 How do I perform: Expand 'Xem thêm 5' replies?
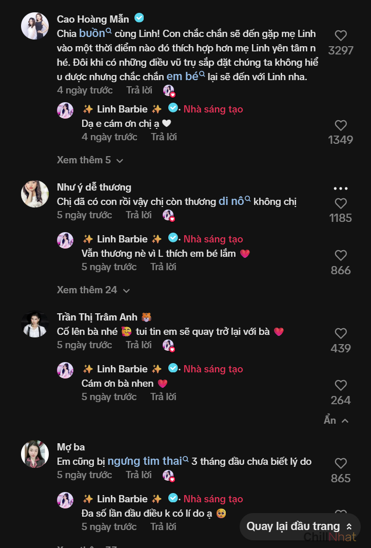(x=90, y=160)
